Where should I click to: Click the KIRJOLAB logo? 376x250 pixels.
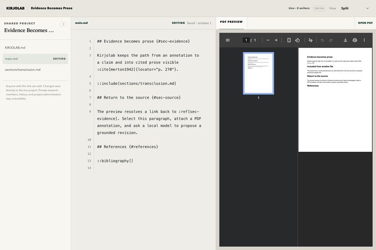pyautogui.click(x=15, y=8)
